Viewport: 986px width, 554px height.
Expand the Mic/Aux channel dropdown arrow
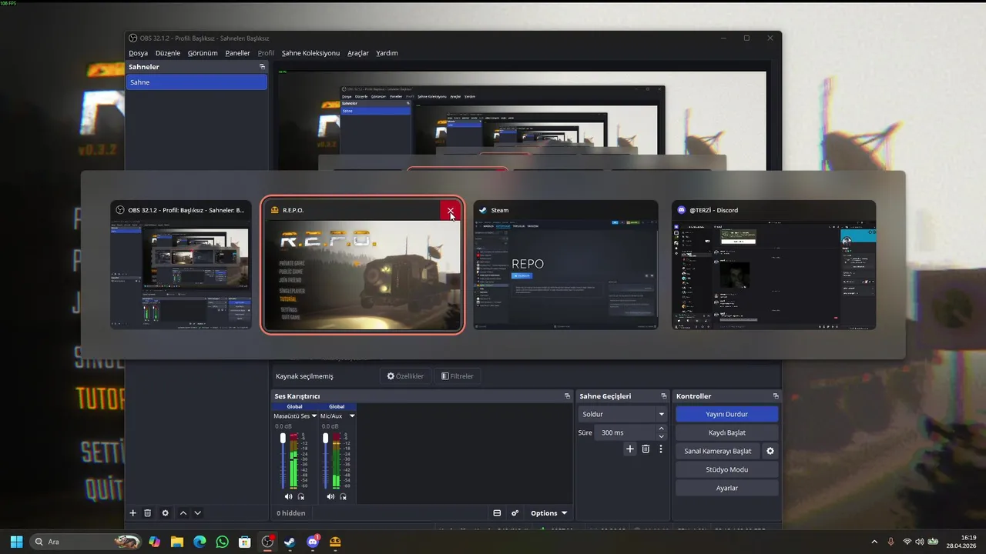(352, 415)
